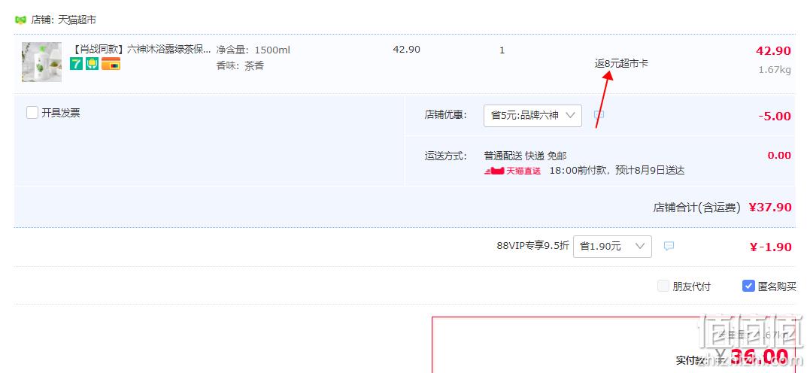
Task: Click the 0.00 shipping fee amount
Action: click(x=779, y=155)
